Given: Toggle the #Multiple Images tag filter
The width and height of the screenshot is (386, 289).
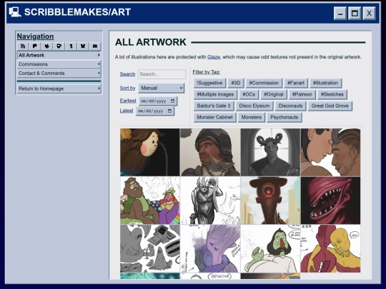Looking at the screenshot, I should [x=215, y=95].
